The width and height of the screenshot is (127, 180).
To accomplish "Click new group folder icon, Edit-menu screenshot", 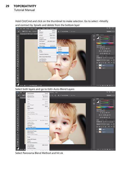I will [x=107, y=149].
